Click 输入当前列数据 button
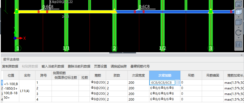Viewport: 244px width, 103px height. point(53,66)
